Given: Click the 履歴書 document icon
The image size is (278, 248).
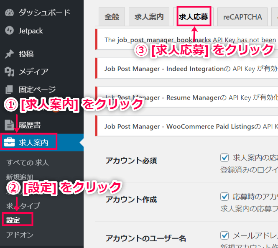Looking at the screenshot, I should point(9,125).
